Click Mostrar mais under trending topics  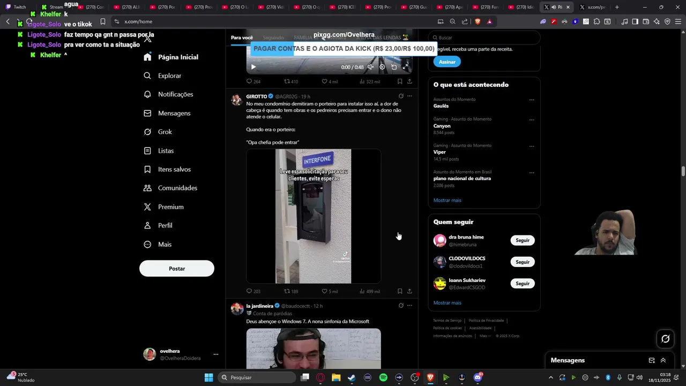click(x=447, y=201)
